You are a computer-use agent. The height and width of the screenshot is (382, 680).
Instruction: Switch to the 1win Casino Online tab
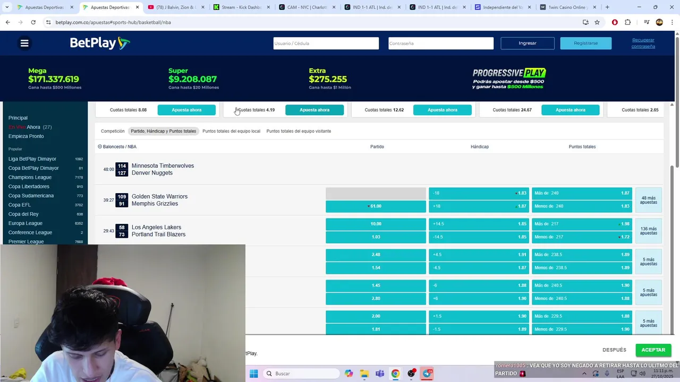tap(567, 7)
